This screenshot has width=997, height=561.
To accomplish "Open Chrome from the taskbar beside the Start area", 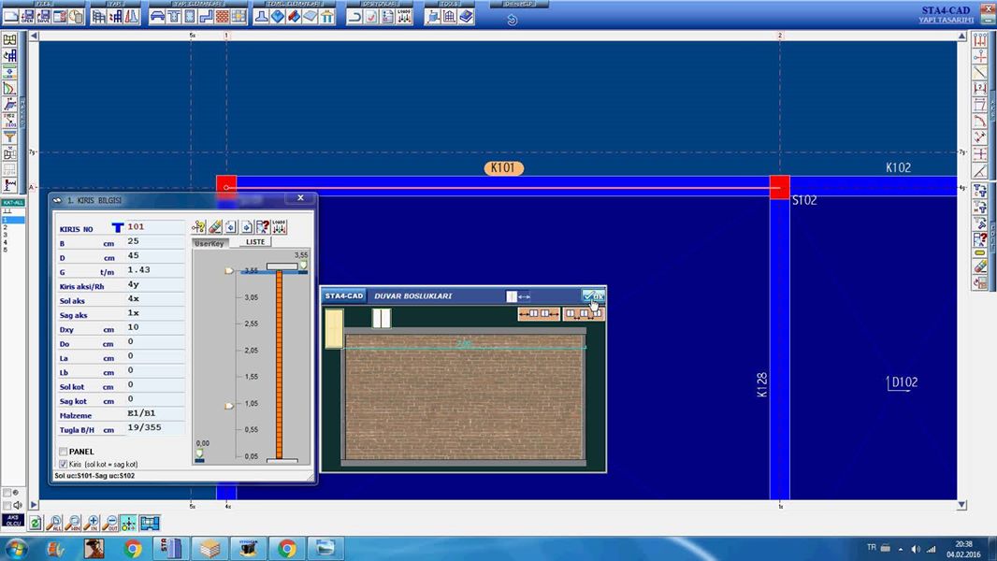I will [133, 548].
